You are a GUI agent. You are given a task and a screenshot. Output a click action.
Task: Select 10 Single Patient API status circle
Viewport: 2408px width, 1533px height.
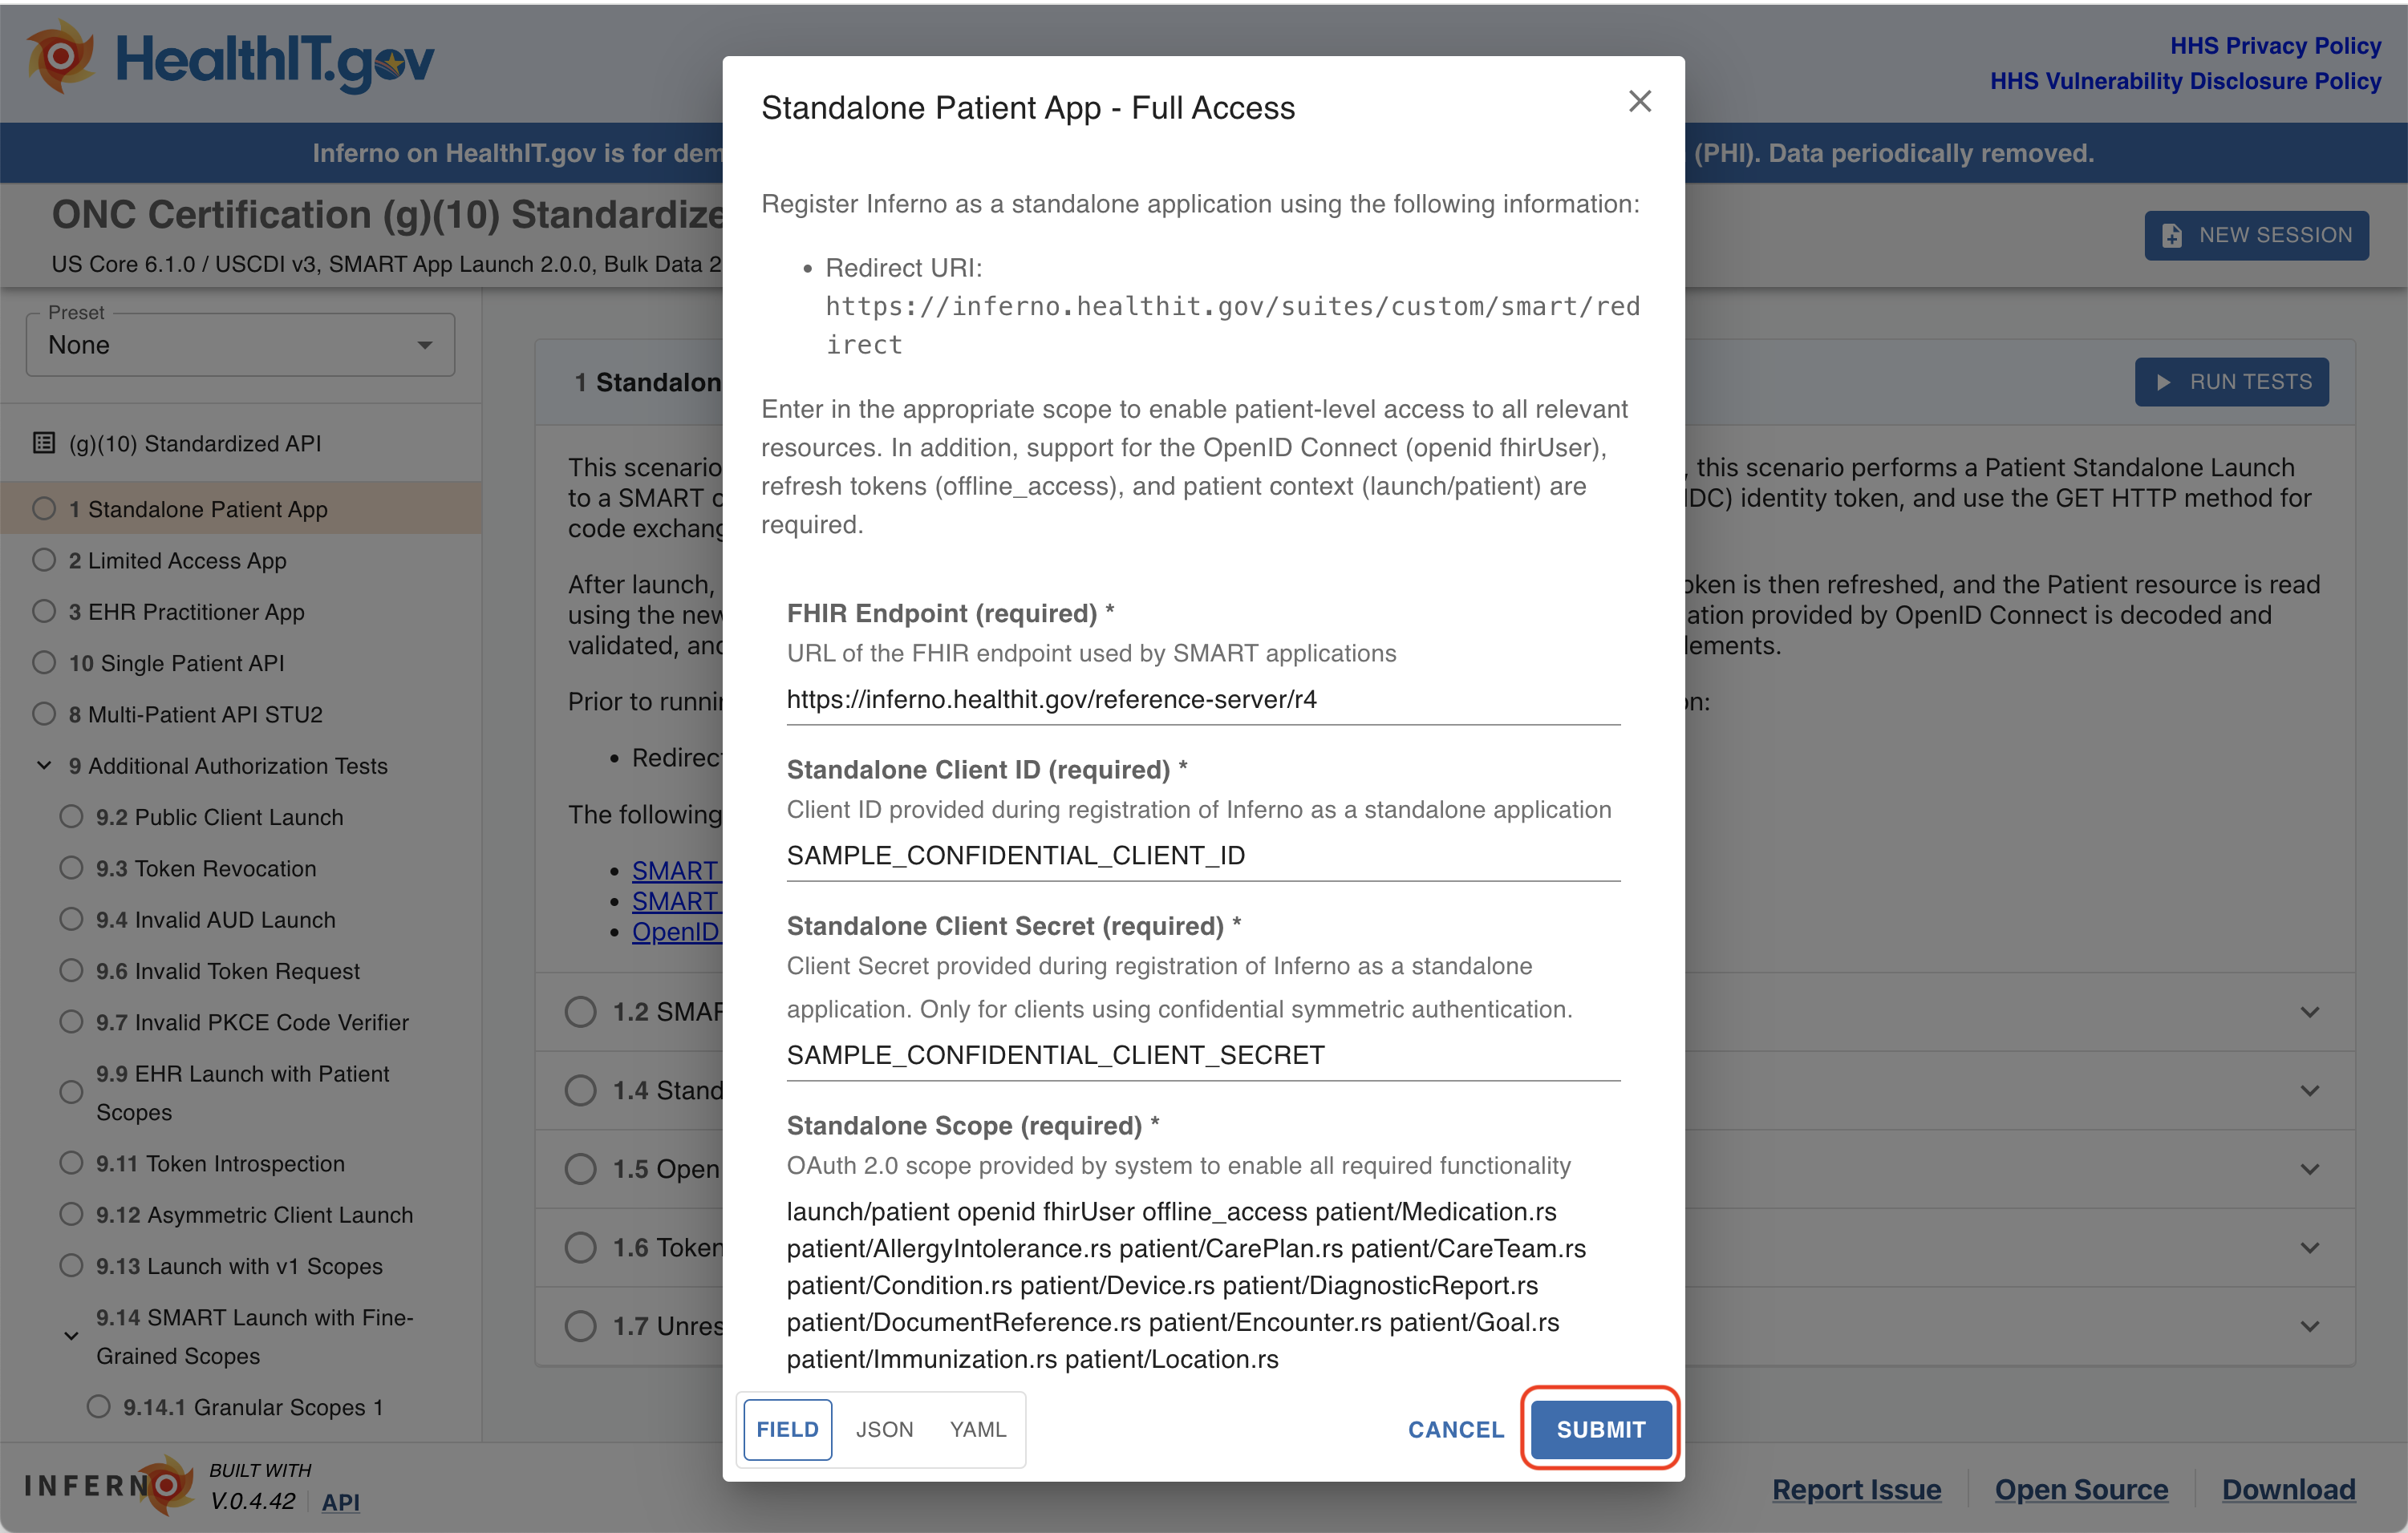(44, 662)
